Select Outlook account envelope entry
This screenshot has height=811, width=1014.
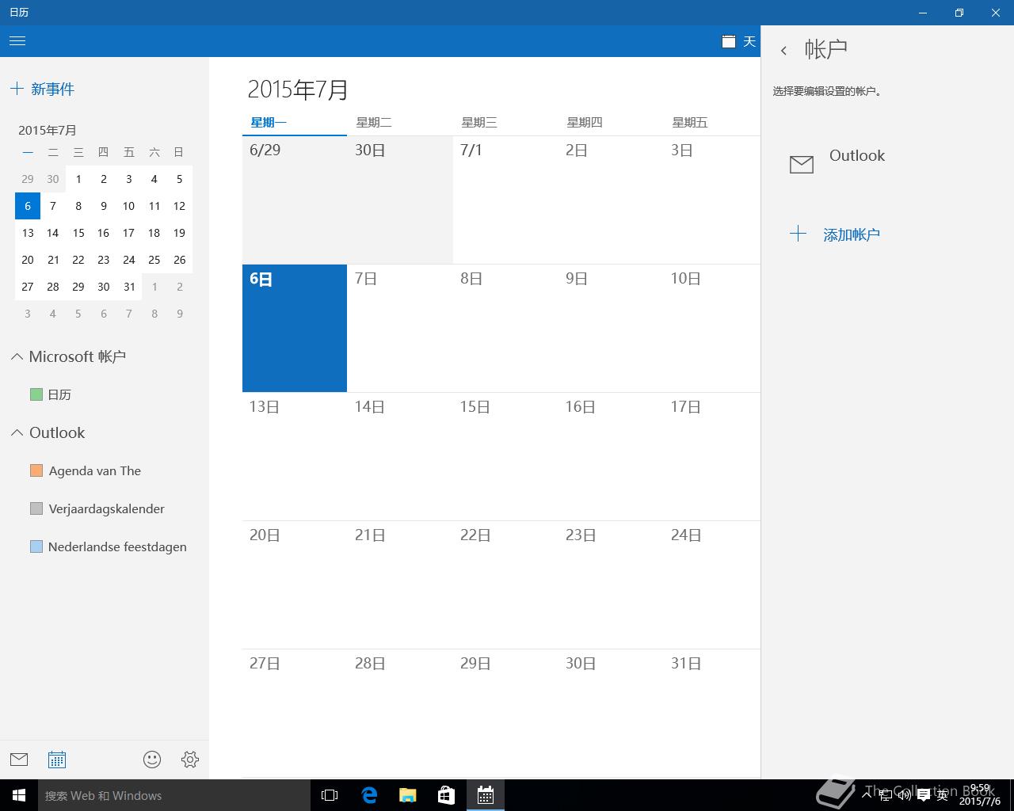click(887, 163)
